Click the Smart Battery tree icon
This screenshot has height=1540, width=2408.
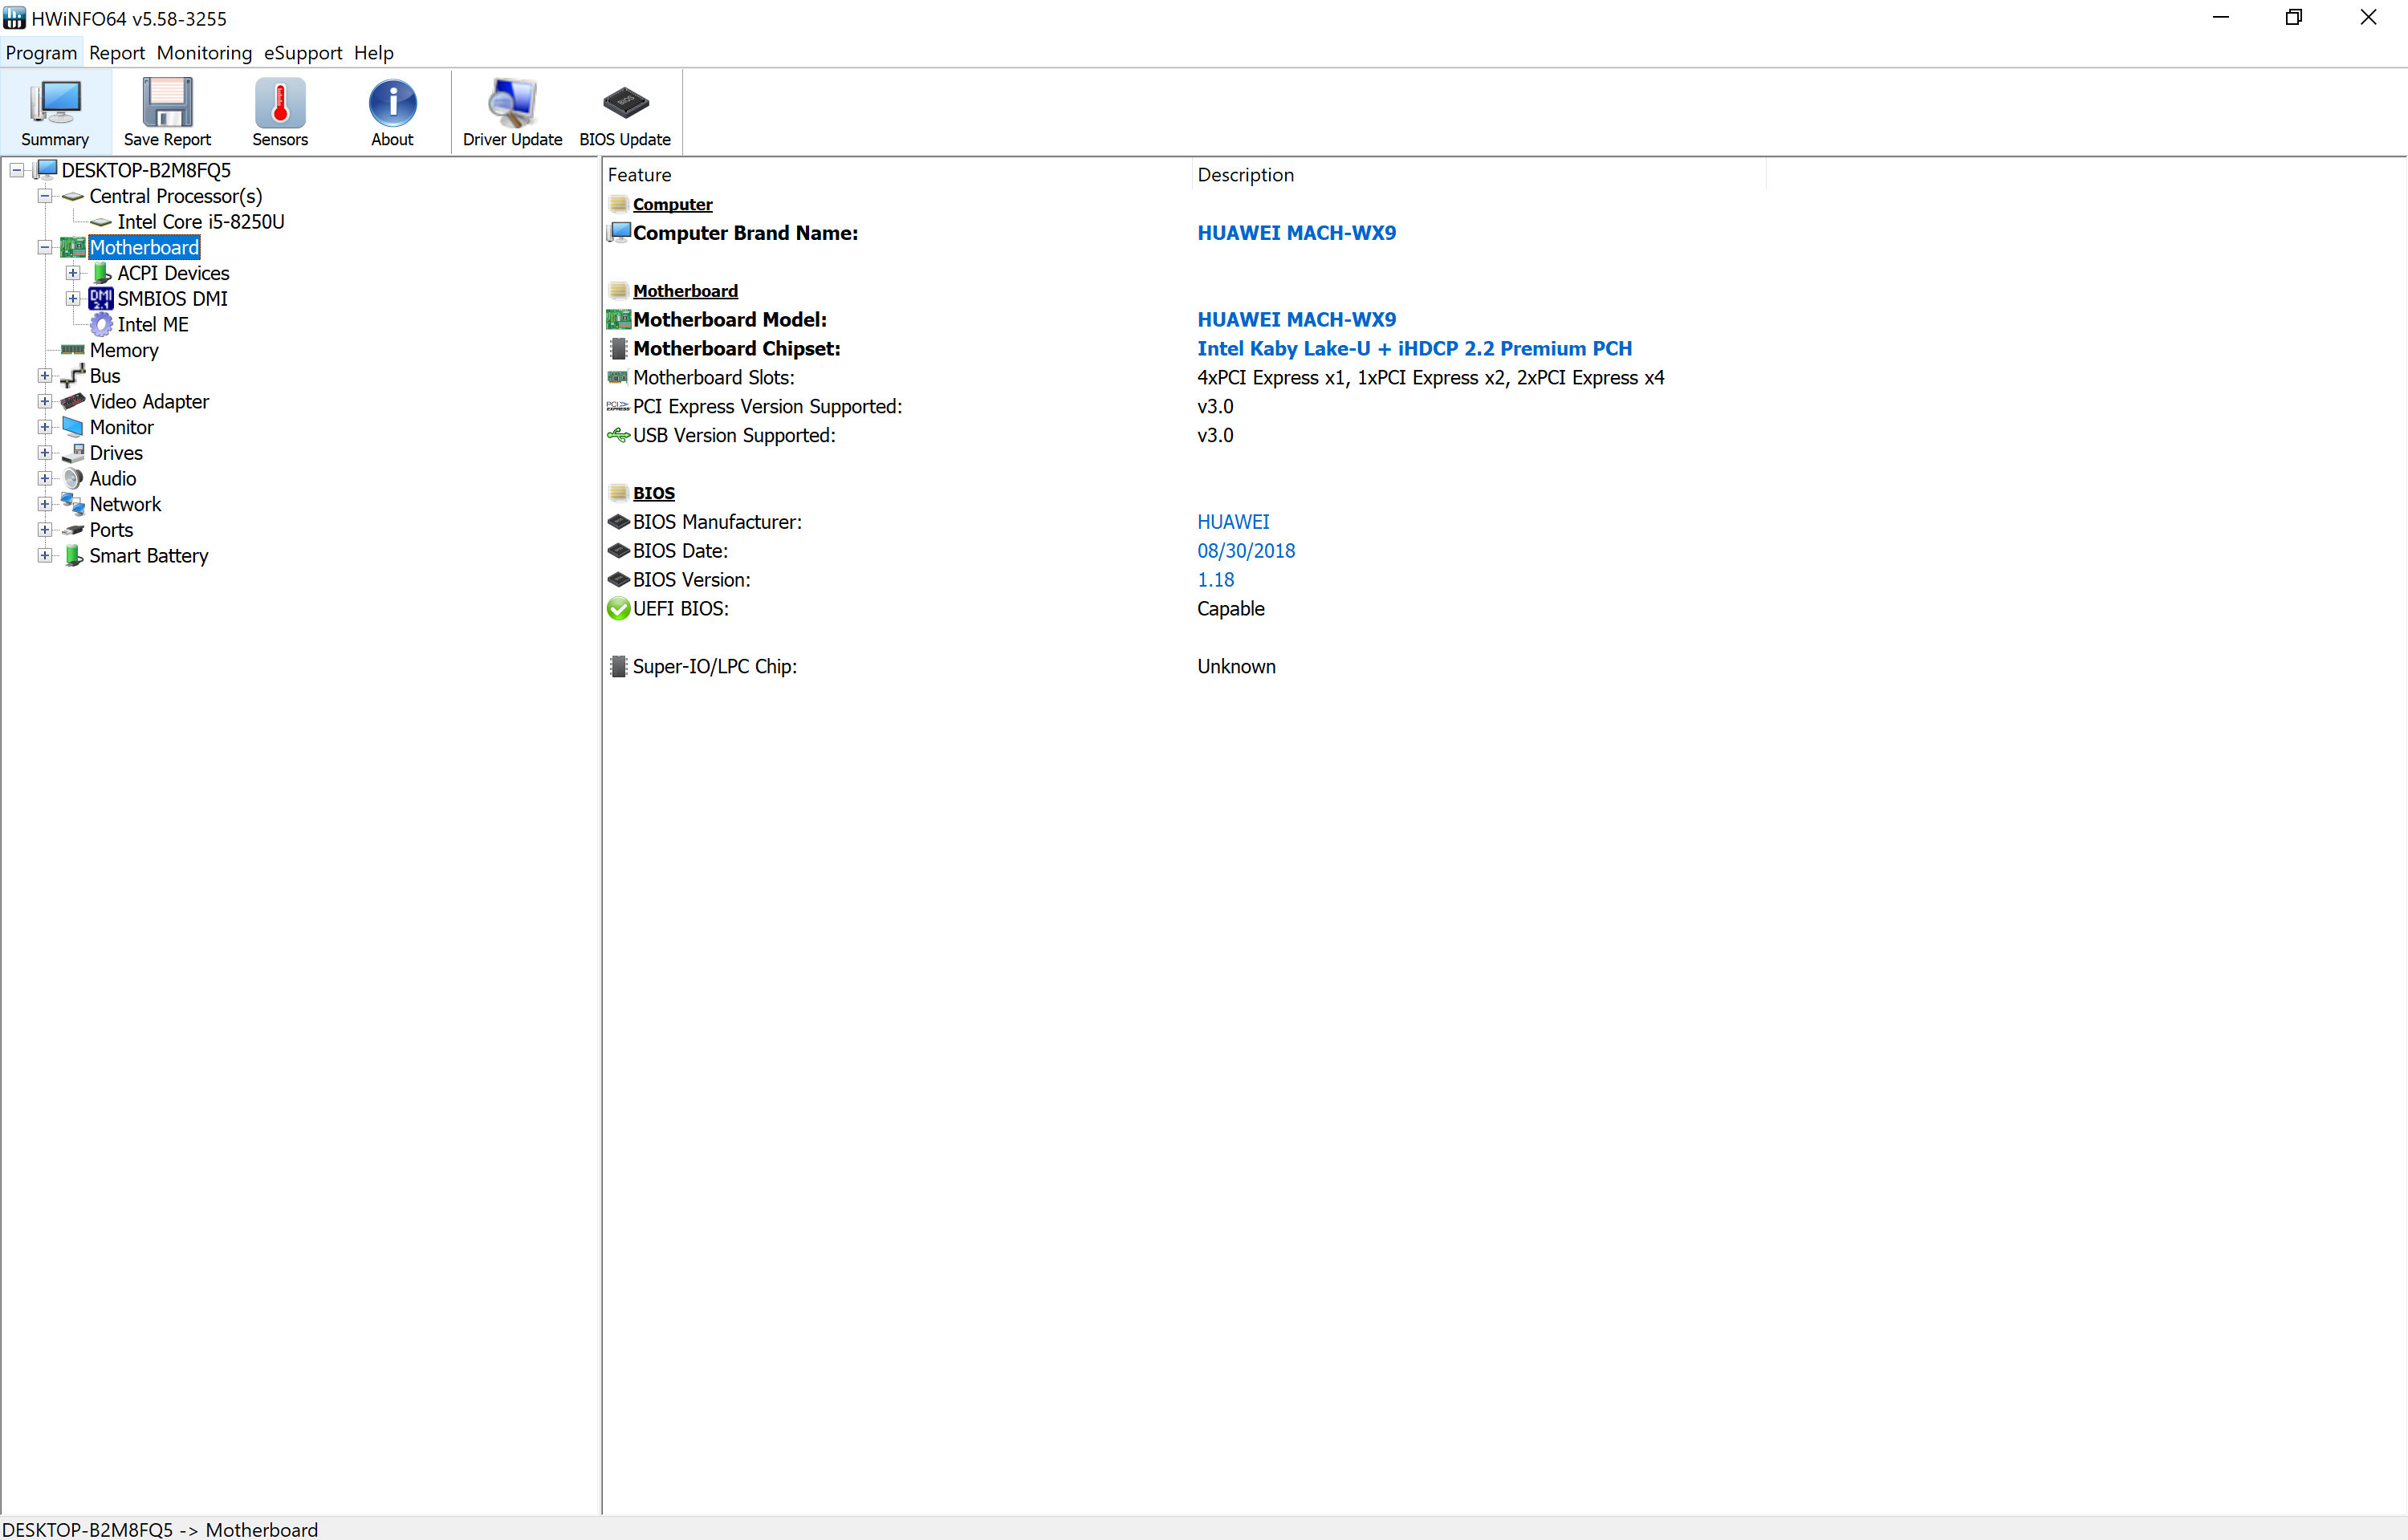73,556
